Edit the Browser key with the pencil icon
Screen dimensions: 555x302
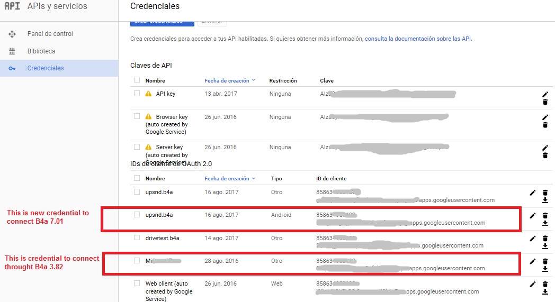545,117
